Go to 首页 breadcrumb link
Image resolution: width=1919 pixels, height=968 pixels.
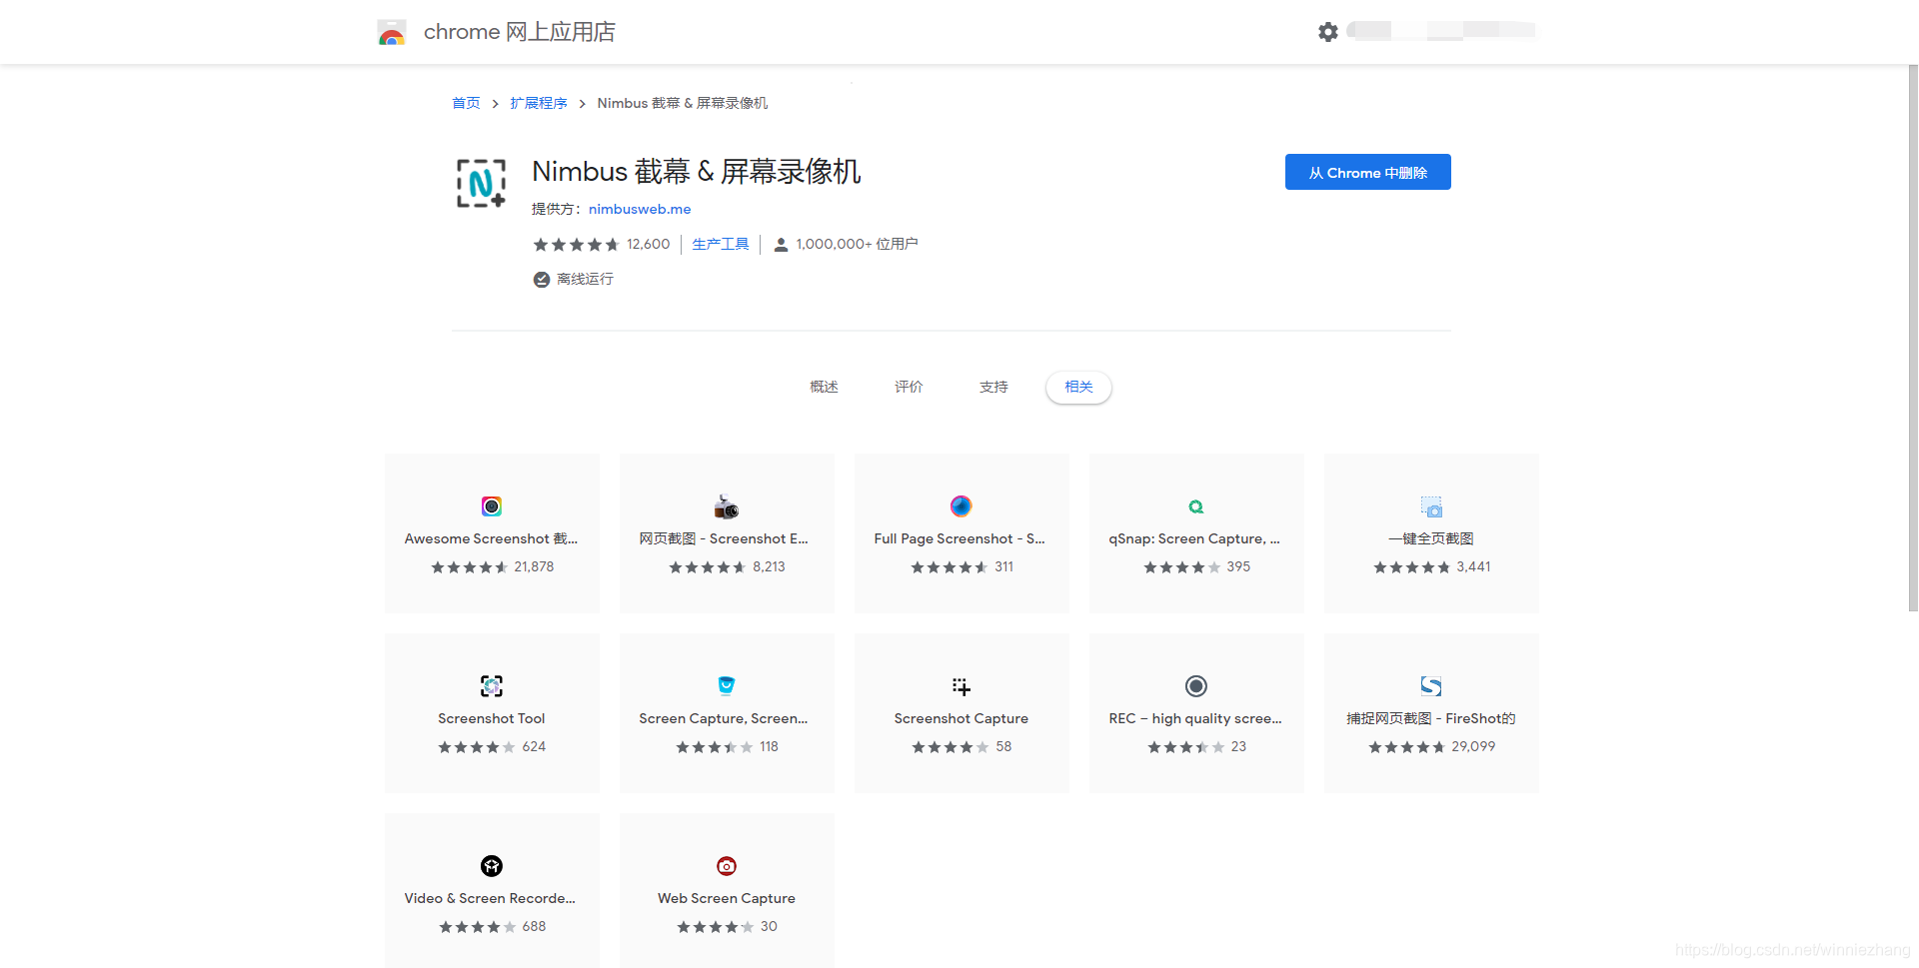click(466, 103)
